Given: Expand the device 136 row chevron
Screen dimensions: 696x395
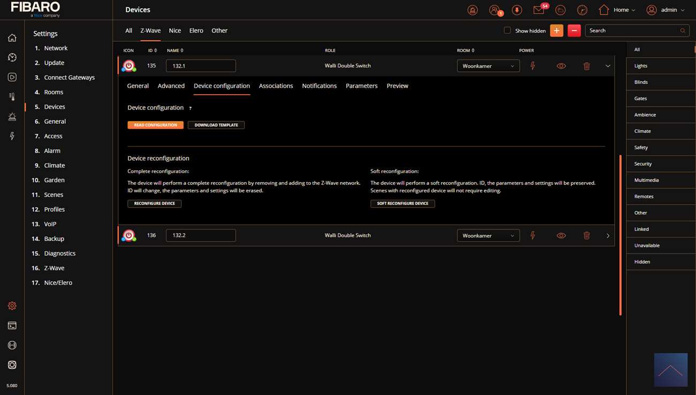Looking at the screenshot, I should [x=608, y=236].
